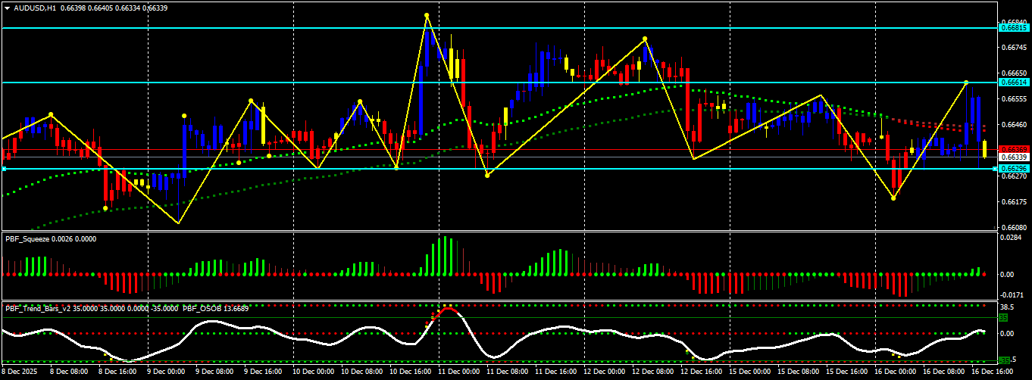Select the AUDUSD,H1 chart title text
The width and height of the screenshot is (1032, 380).
[35, 8]
